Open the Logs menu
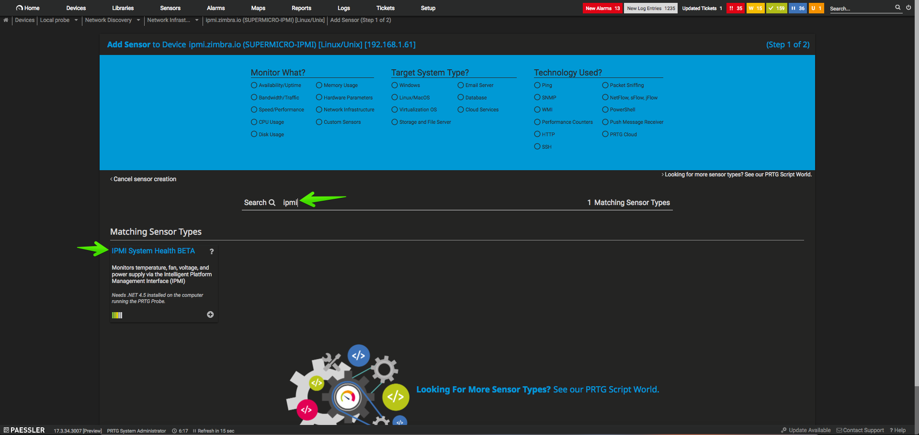The height and width of the screenshot is (435, 919). (x=344, y=8)
